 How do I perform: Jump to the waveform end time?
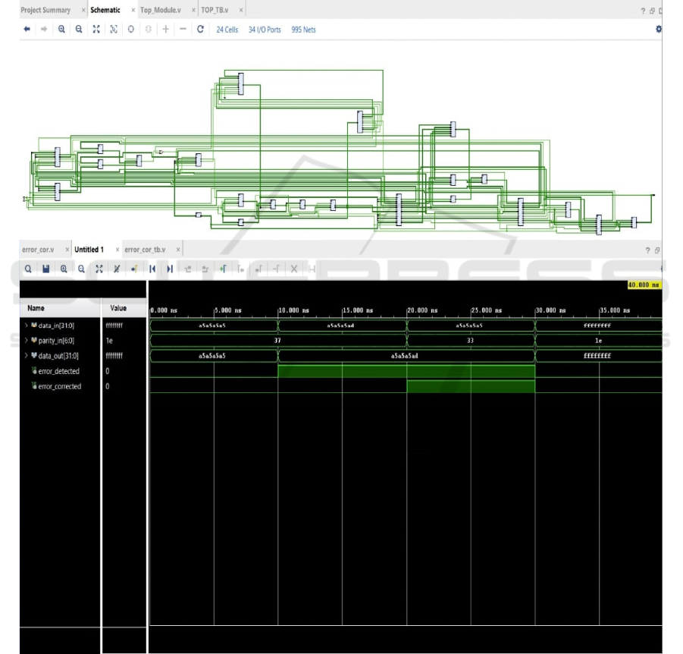170,269
